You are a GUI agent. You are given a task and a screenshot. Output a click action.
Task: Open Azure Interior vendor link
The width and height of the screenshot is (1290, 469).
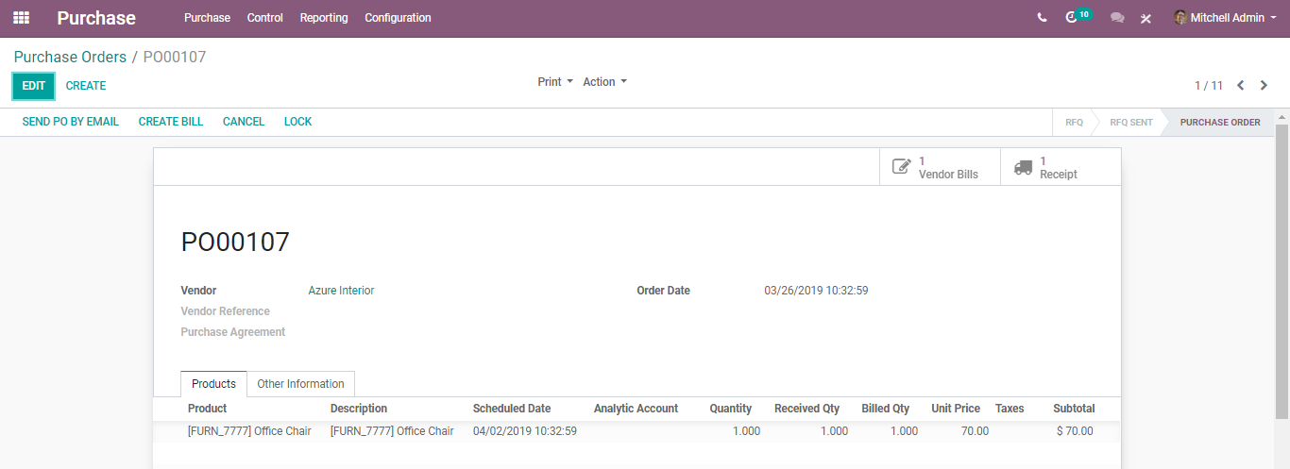[x=341, y=291]
